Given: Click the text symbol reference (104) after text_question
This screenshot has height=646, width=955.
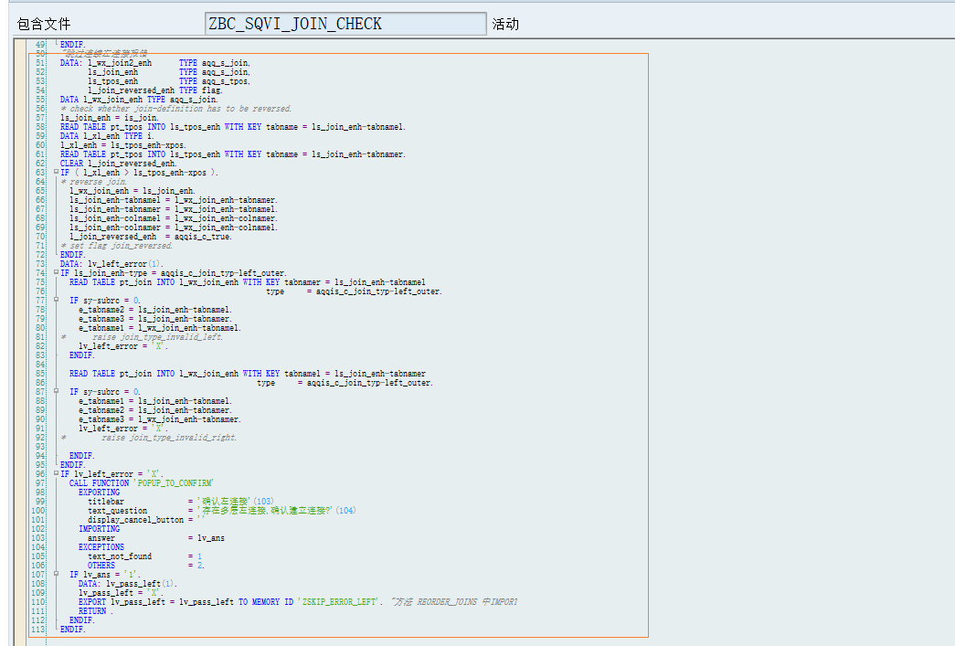Looking at the screenshot, I should point(345,510).
